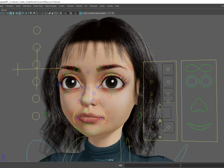The height and width of the screenshot is (168, 224).
Task: Open the Mesh Tools menu
Action: (x=38, y=6)
